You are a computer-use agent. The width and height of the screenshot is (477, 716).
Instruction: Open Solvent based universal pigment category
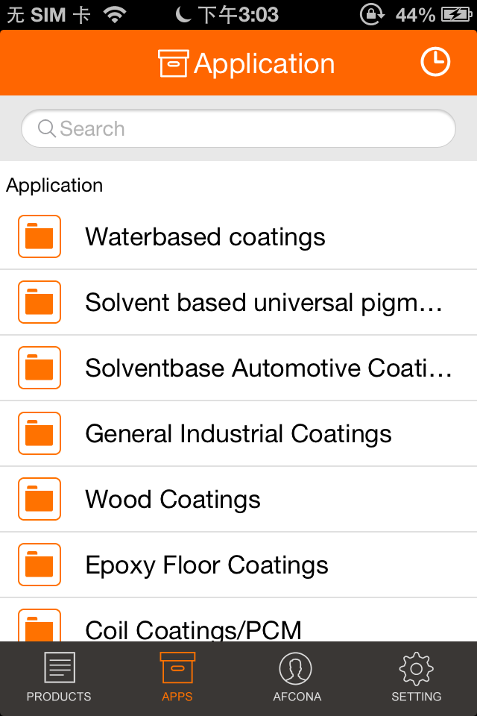[238, 302]
